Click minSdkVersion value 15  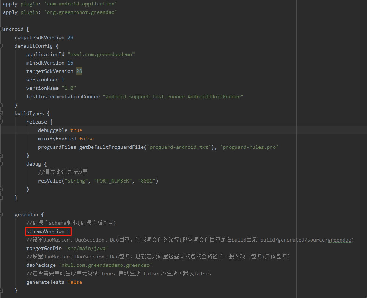point(70,63)
